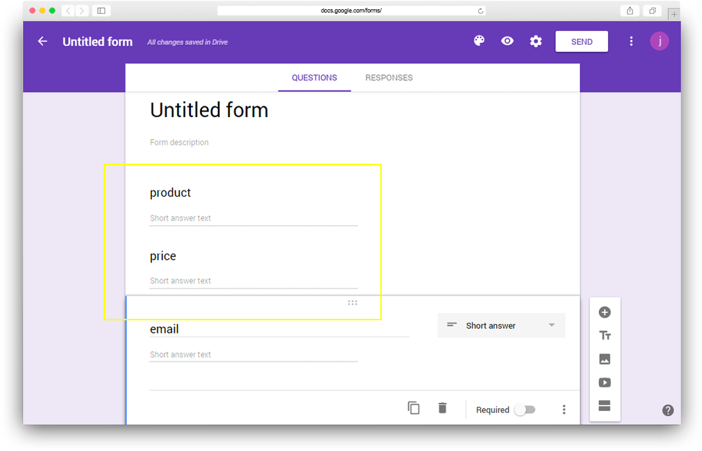Select the Questions tab

tap(314, 77)
